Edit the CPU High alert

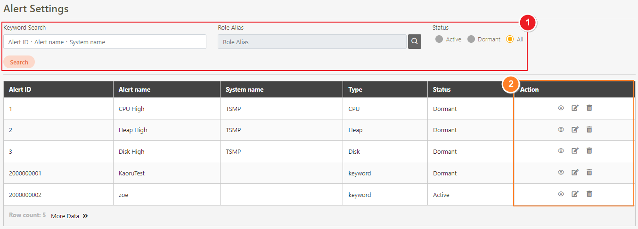coord(575,108)
